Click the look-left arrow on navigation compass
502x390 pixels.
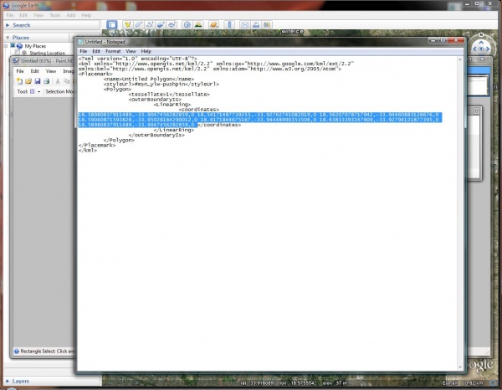(x=474, y=49)
